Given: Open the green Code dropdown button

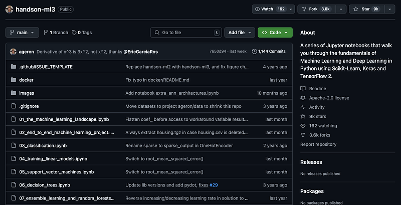Looking at the screenshot, I should 275,33.
